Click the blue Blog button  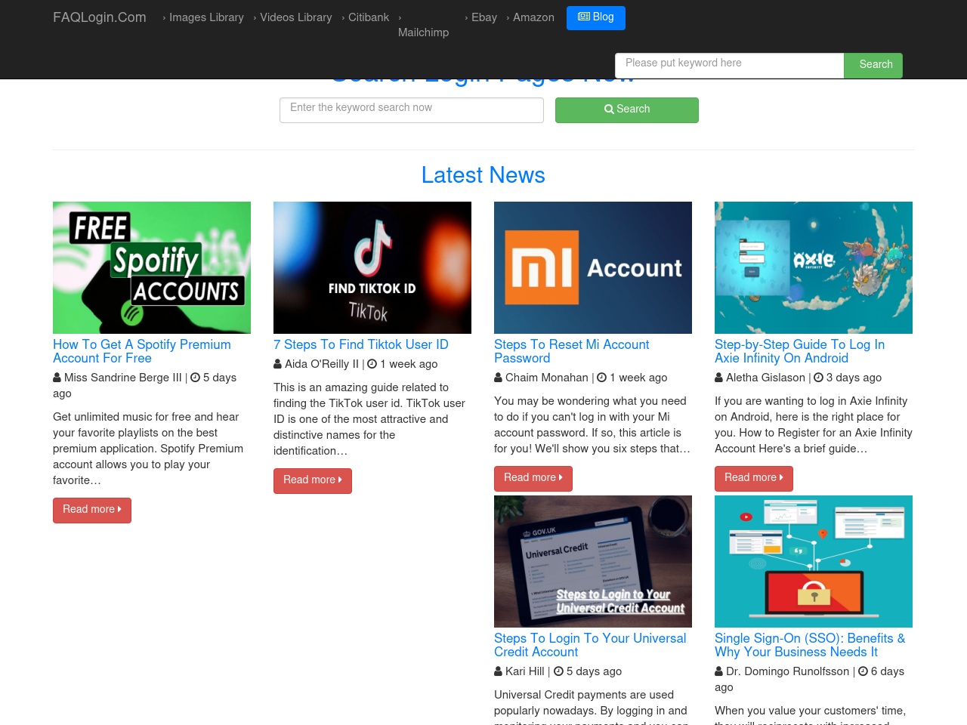[x=596, y=17]
